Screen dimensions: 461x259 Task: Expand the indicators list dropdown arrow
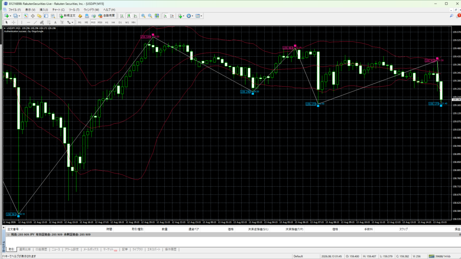click(x=184, y=16)
